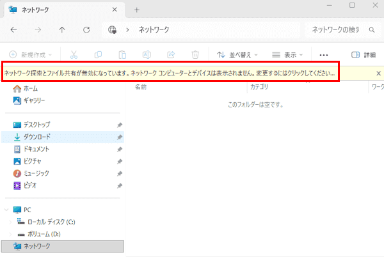Click the Rename icon in toolbar
The height and width of the screenshot is (257, 384).
coord(147,54)
